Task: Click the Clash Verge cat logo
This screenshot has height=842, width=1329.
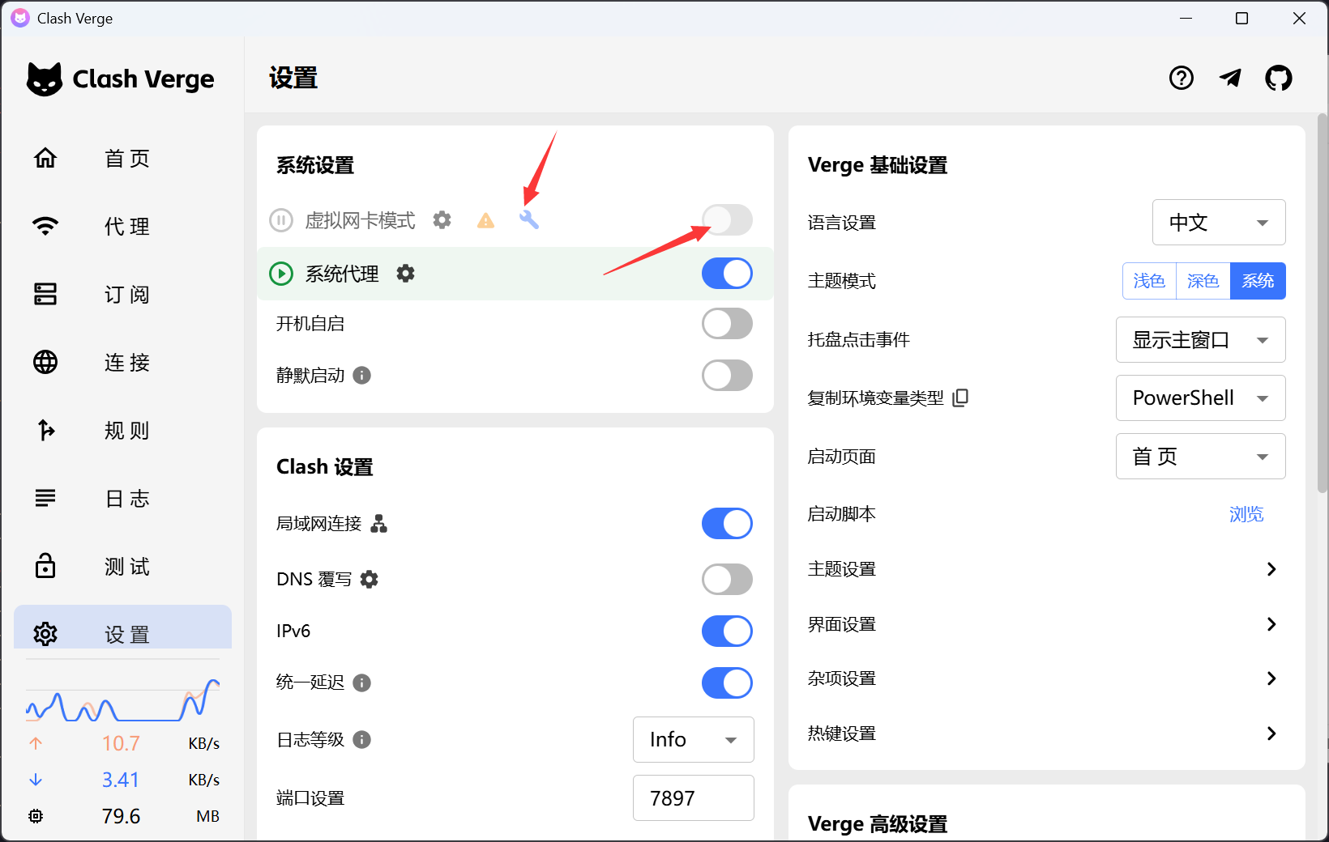Action: click(x=44, y=79)
